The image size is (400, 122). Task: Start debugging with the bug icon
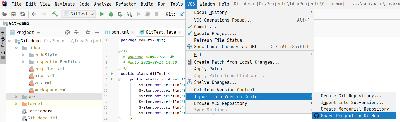(111, 14)
